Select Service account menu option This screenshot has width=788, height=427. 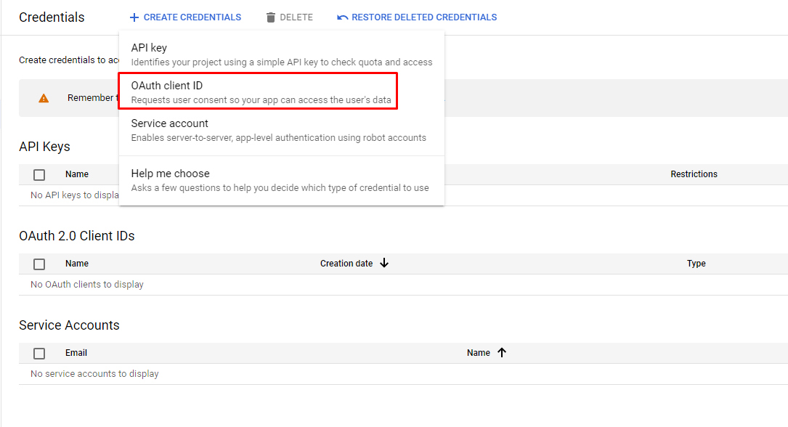click(282, 129)
